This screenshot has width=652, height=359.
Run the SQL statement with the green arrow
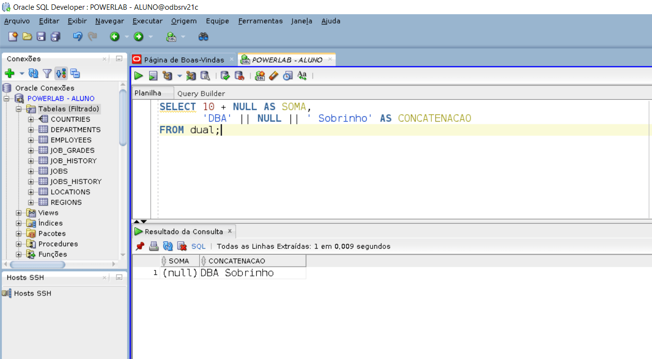[138, 76]
